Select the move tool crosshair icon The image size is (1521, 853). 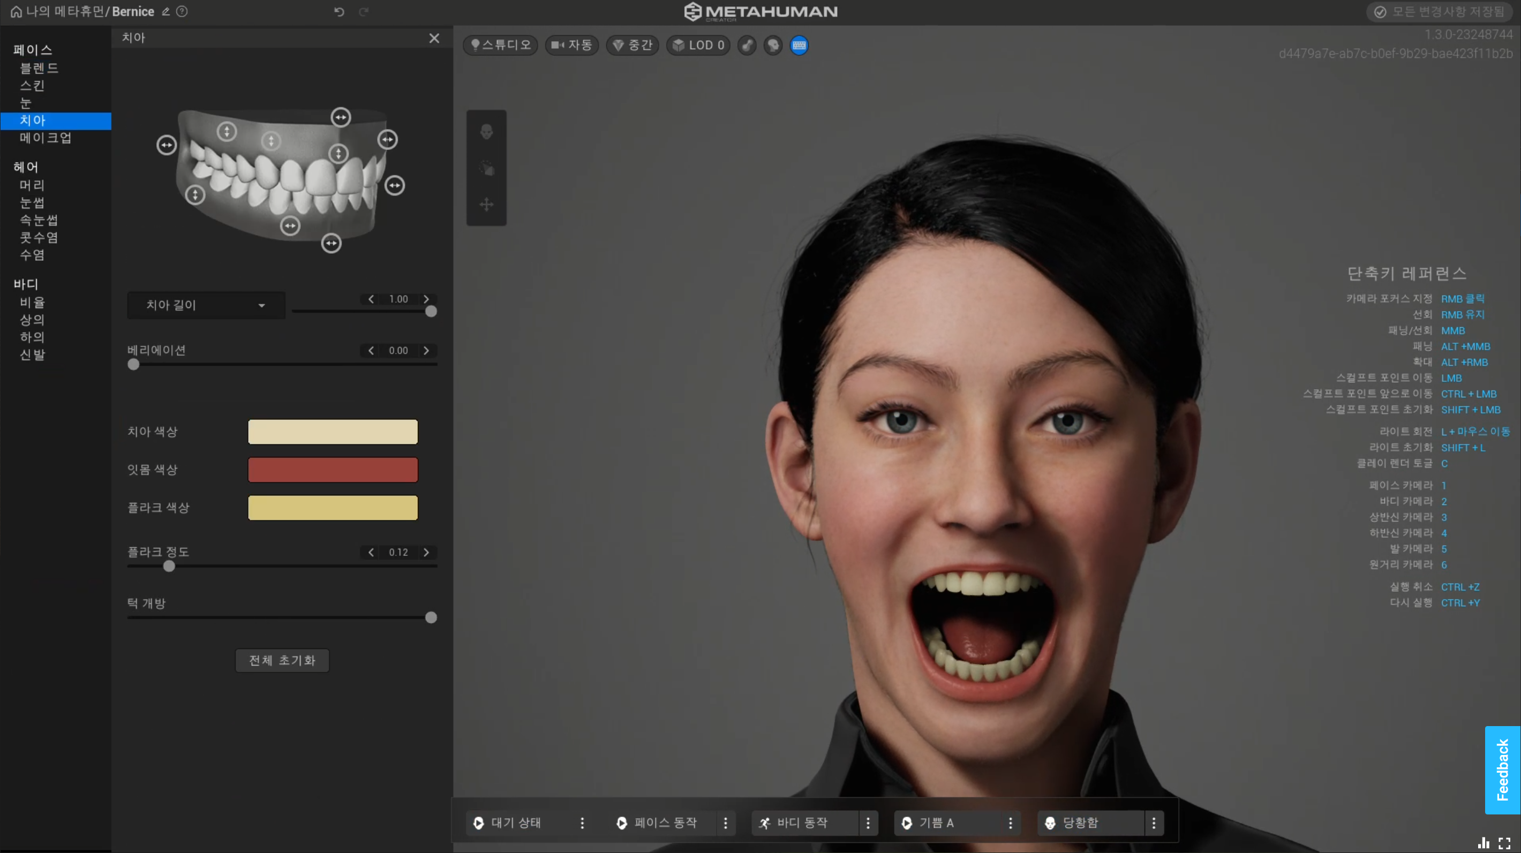[x=486, y=205]
